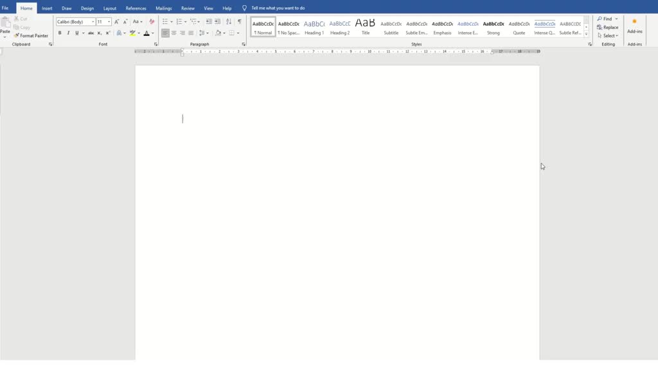Switch to the References tab
This screenshot has height=370, width=658.
coord(136,8)
